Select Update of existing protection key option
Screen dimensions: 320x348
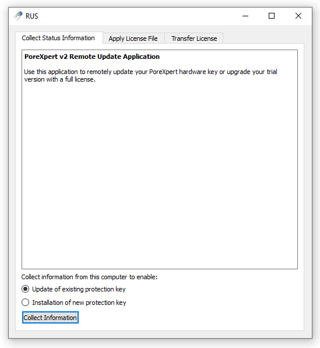tap(73, 289)
